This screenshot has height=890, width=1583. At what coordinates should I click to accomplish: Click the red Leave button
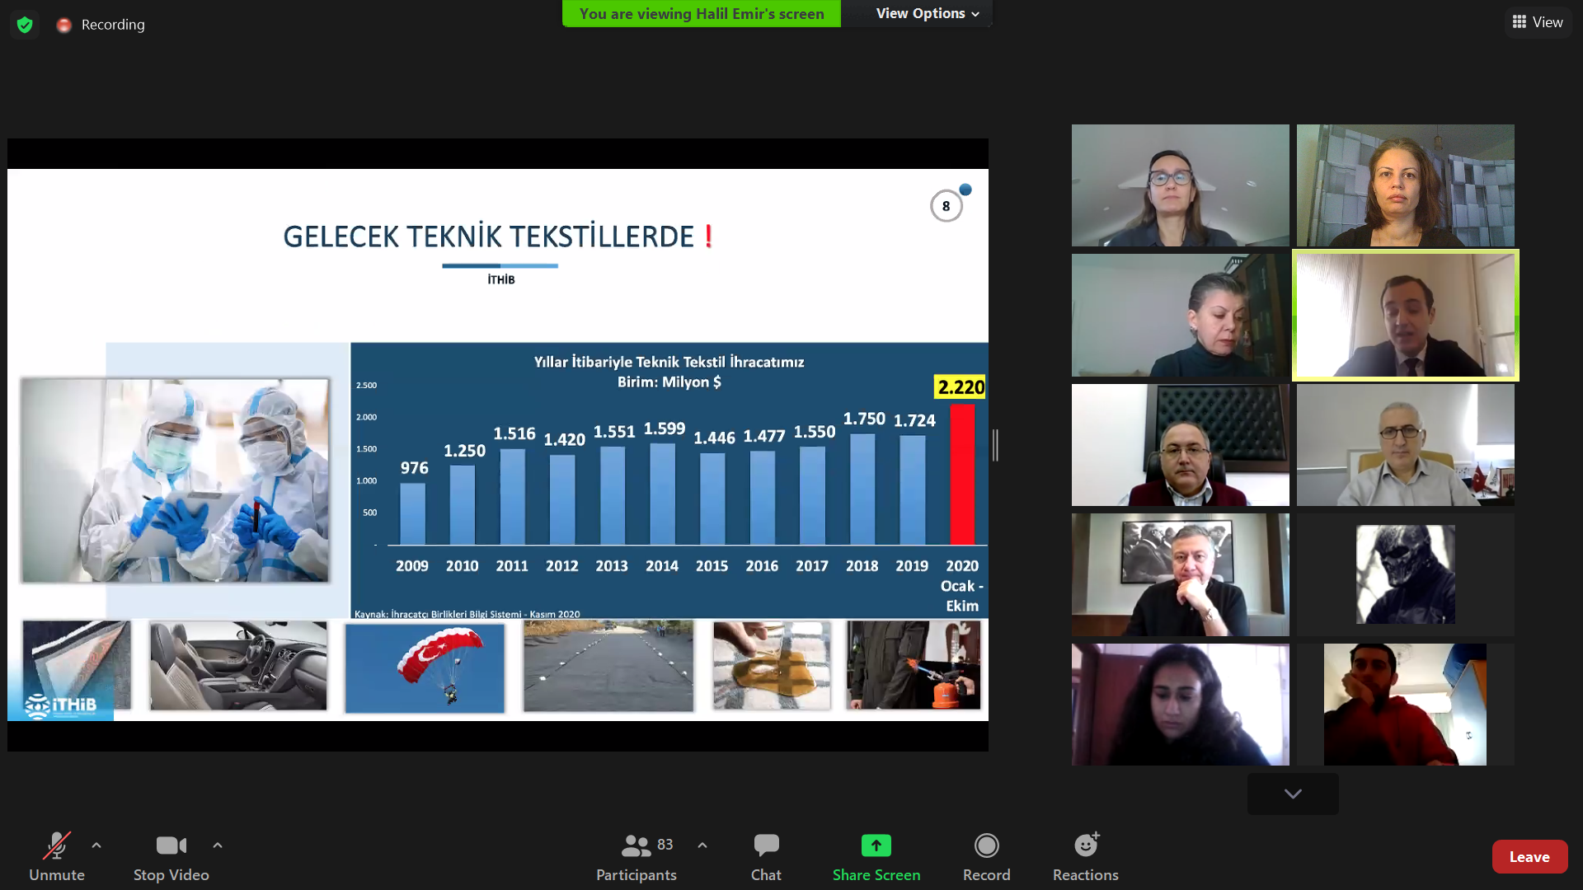[1529, 857]
